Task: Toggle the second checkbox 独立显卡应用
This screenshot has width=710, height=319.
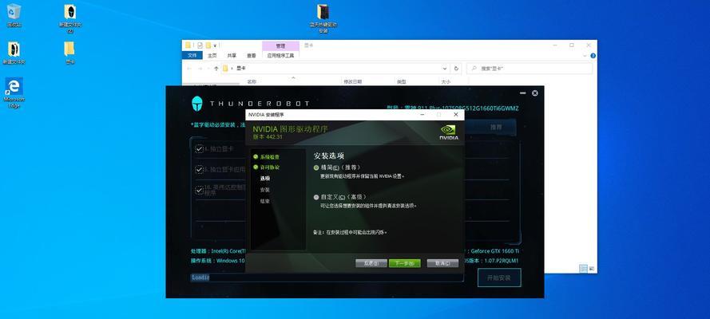Action: [x=199, y=169]
